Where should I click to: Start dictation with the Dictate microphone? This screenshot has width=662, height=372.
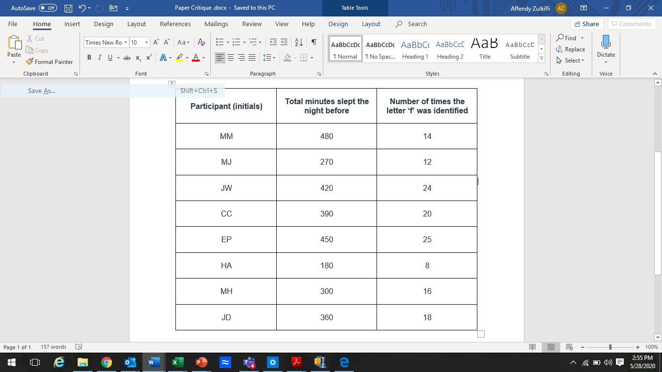coord(606,46)
